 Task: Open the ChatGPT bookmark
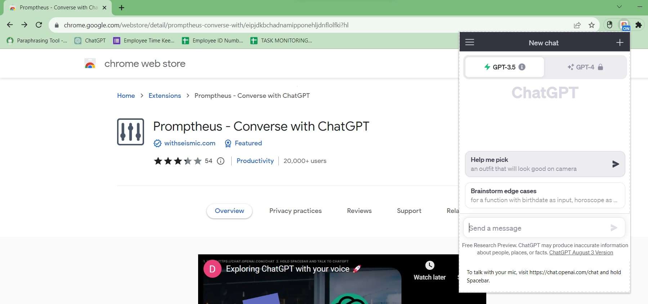coord(90,41)
